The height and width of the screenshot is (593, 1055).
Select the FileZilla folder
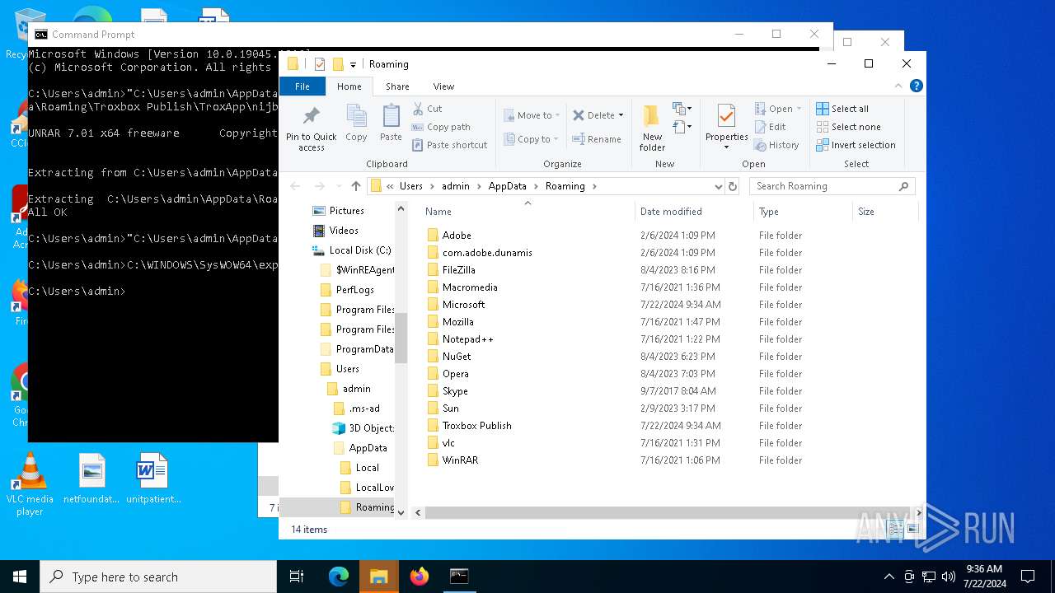pyautogui.click(x=458, y=270)
